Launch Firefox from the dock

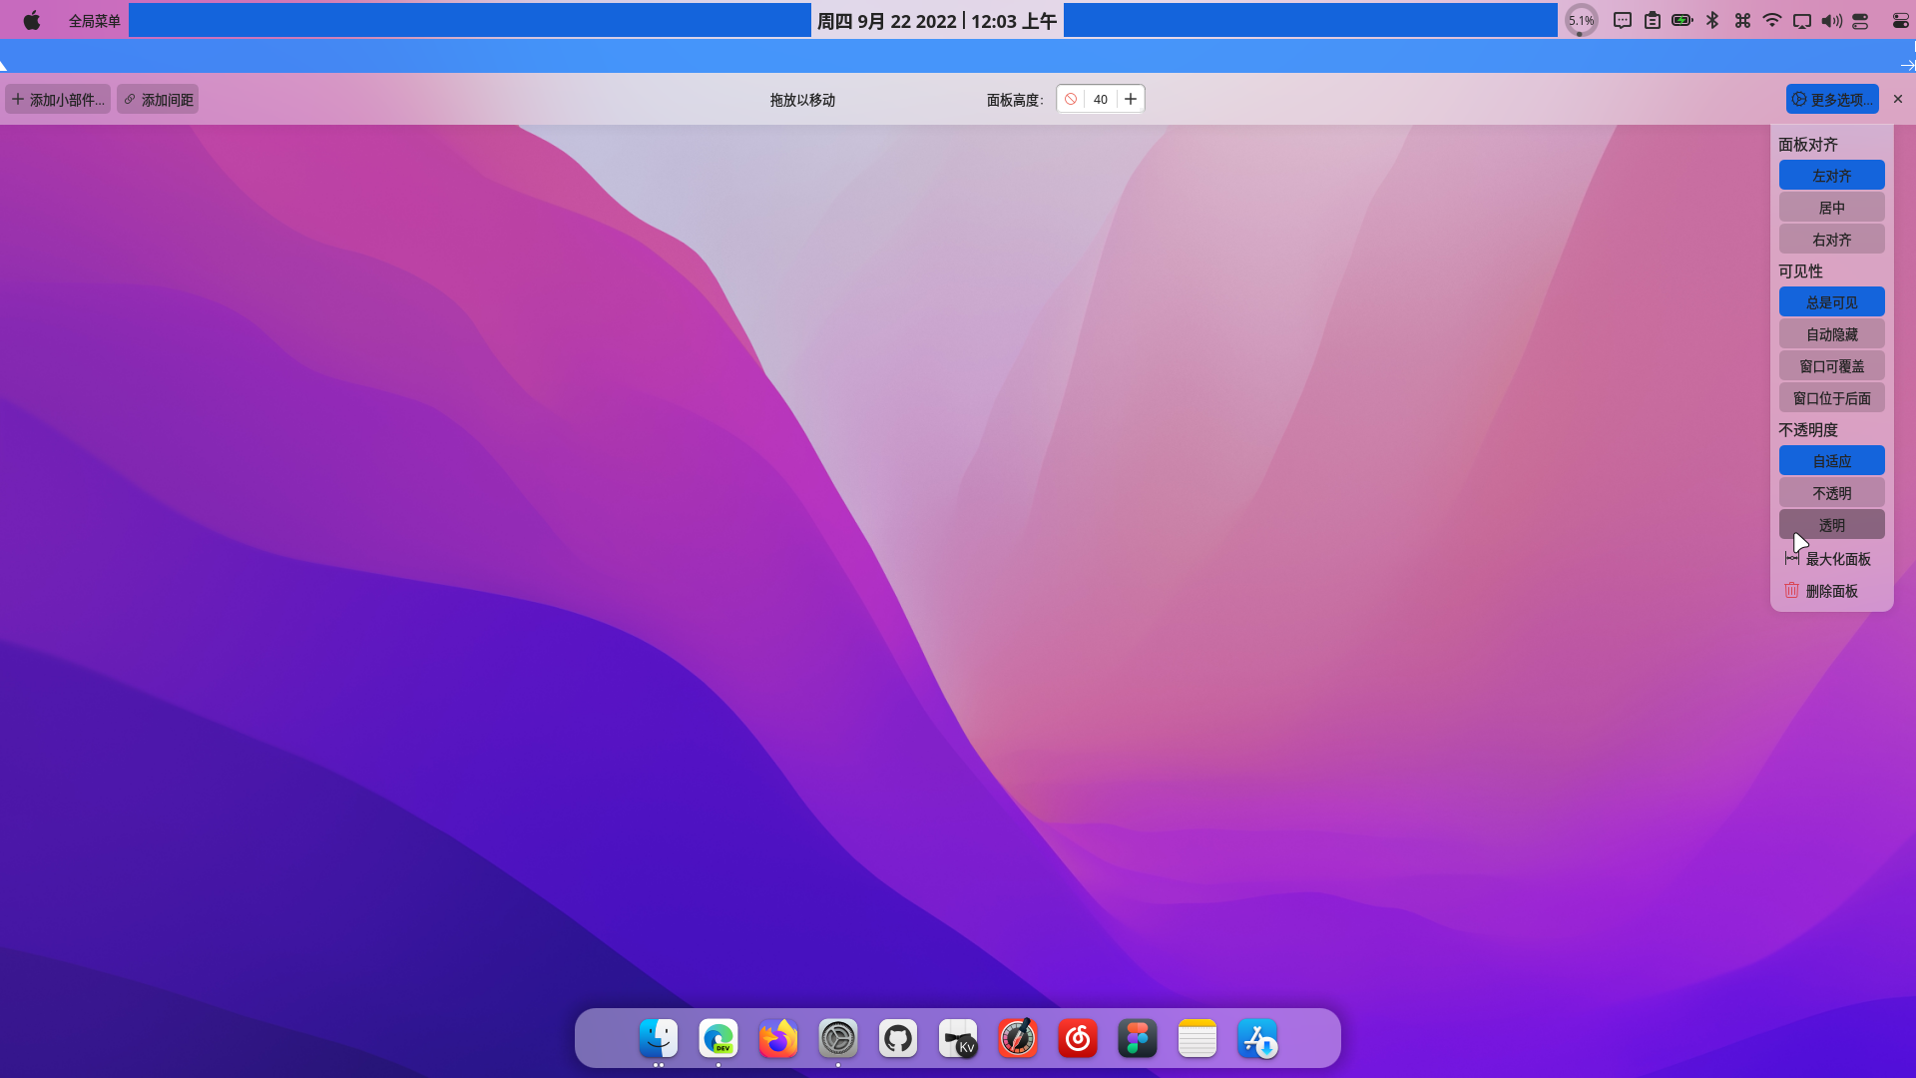(x=778, y=1038)
